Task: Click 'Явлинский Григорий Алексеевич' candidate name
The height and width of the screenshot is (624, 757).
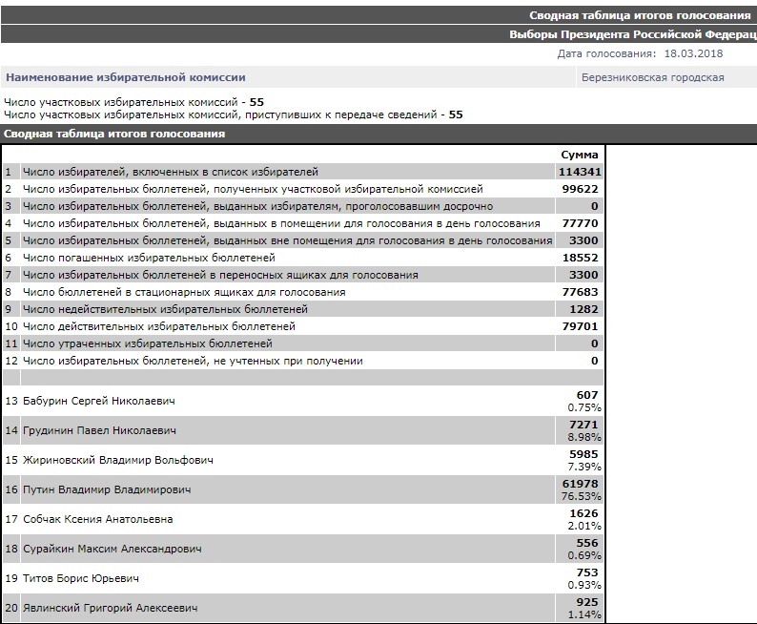Action: (x=111, y=608)
